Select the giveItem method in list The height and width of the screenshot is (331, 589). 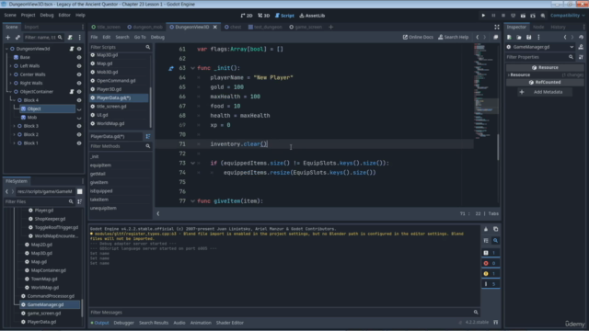point(98,182)
